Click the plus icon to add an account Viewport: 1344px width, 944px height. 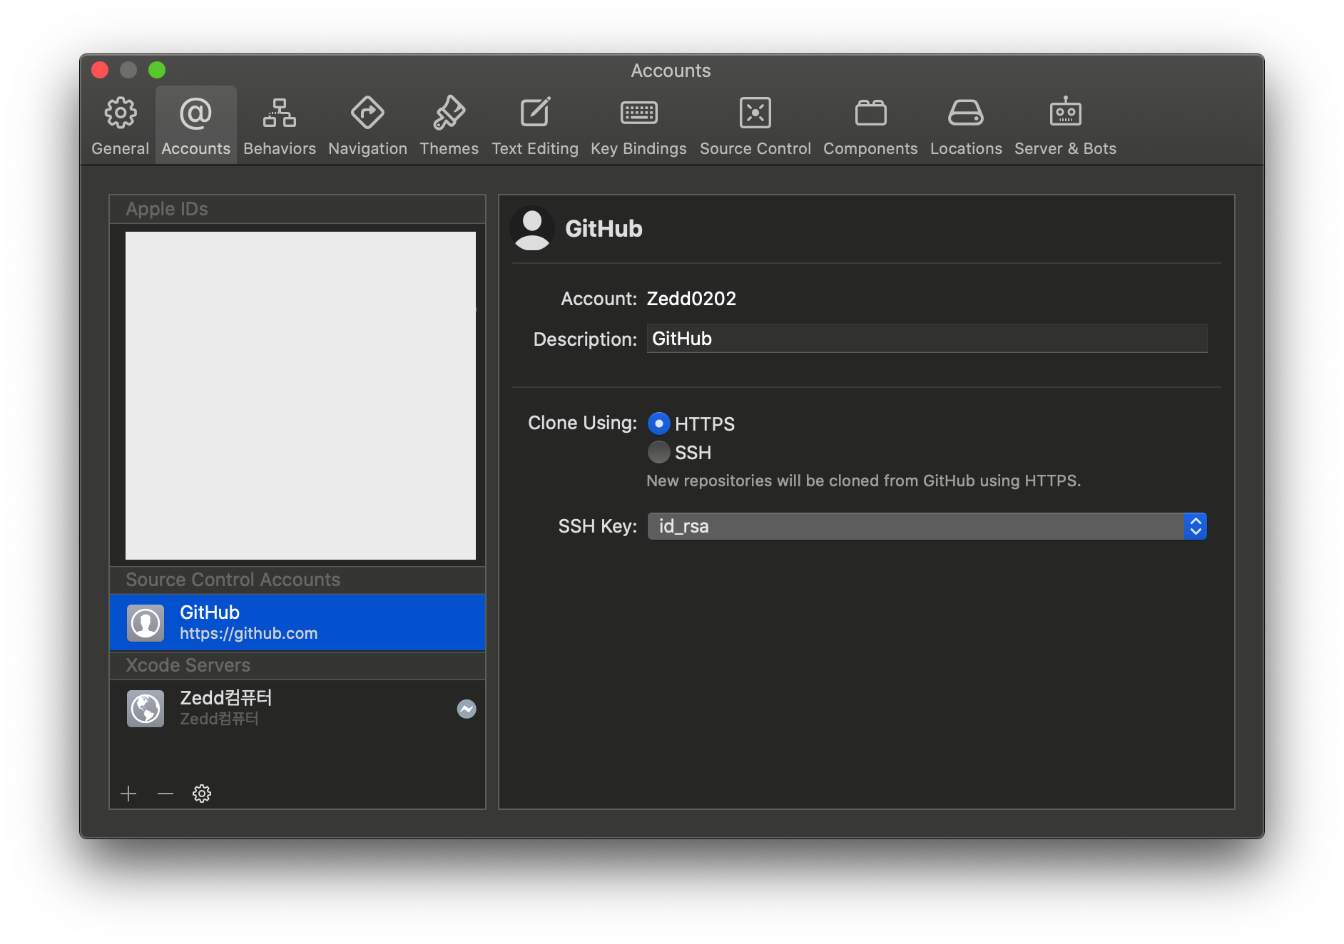point(128,794)
